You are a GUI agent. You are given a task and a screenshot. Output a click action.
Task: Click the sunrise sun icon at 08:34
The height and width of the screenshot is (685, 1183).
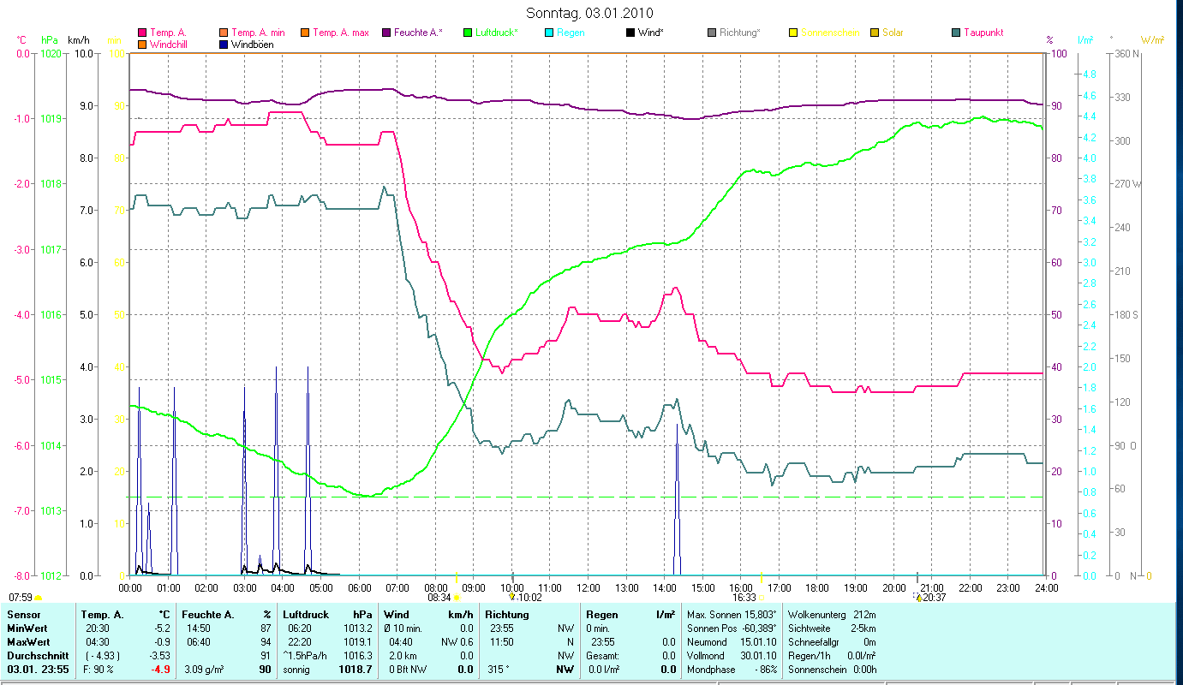(457, 598)
